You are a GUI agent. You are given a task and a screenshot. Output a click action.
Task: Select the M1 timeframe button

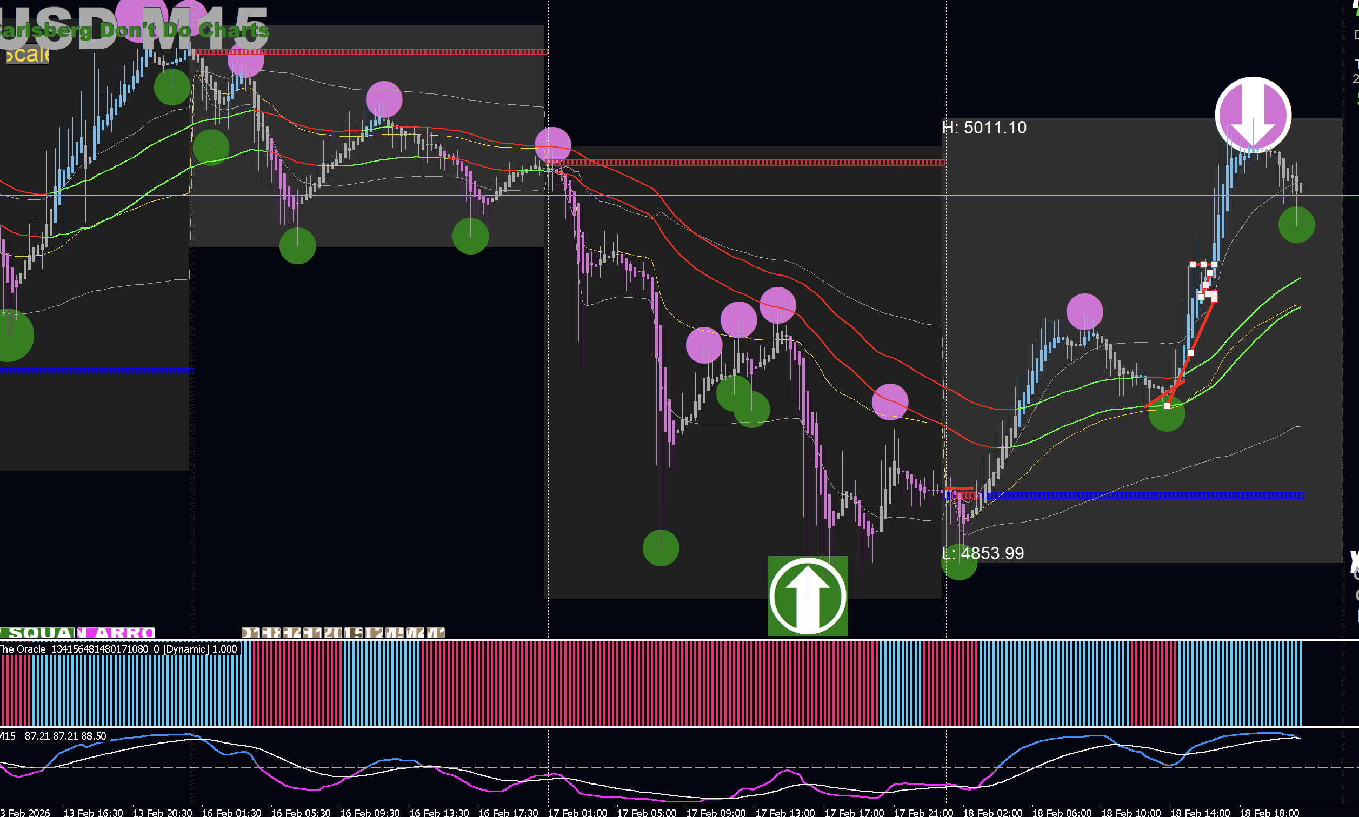(x=436, y=633)
